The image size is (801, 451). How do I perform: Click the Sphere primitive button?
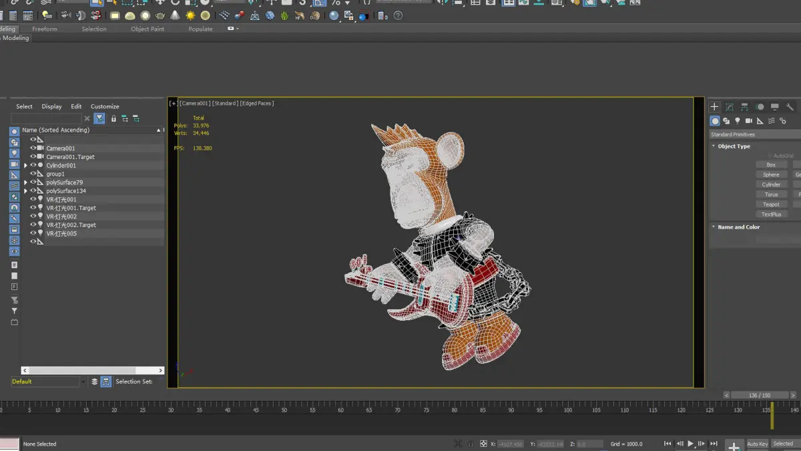(x=771, y=174)
